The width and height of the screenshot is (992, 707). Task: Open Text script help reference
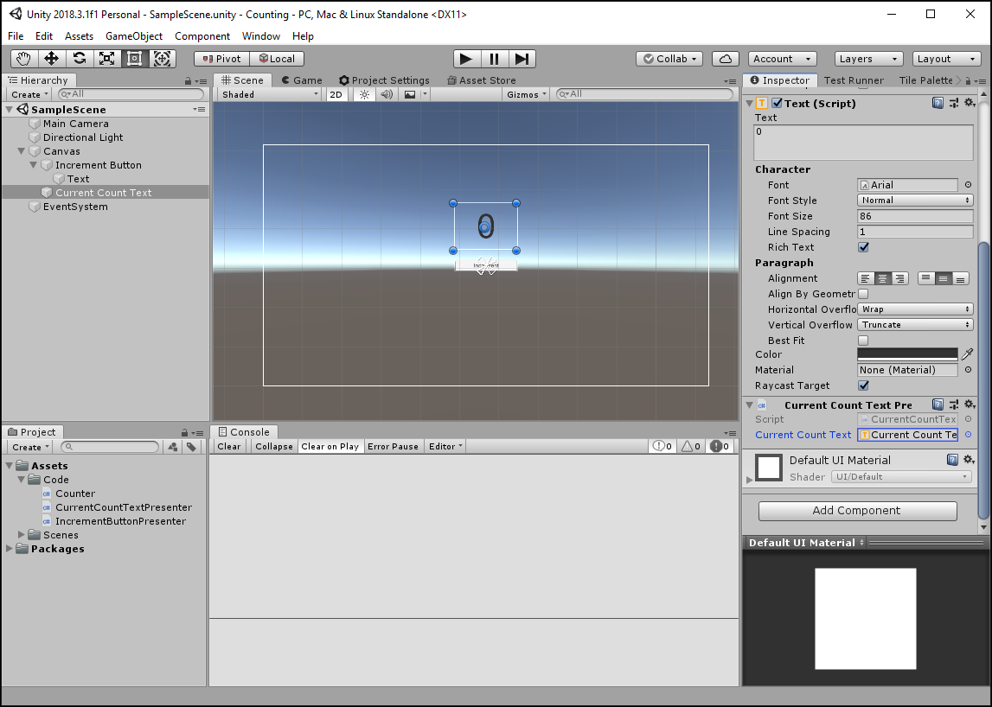pos(938,103)
